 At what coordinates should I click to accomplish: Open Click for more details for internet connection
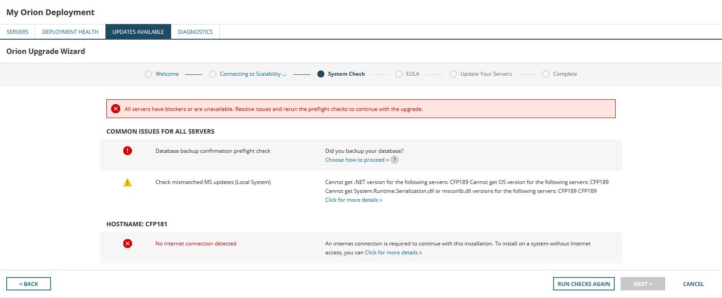[393, 253]
